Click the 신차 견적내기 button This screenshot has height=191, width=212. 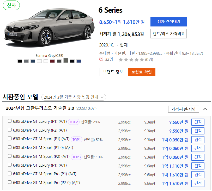pos(168,22)
